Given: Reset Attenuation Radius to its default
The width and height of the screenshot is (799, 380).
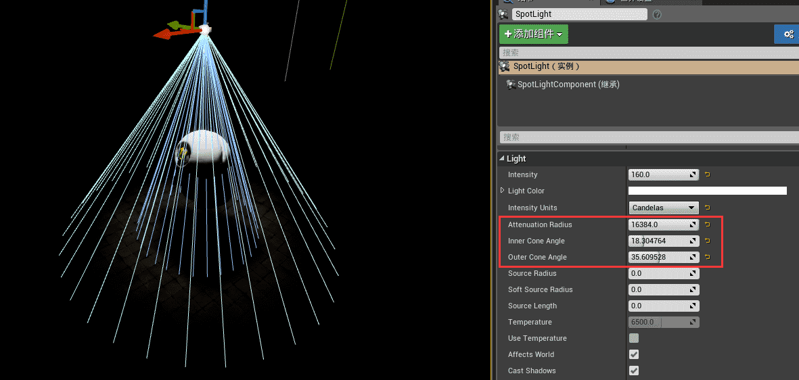Looking at the screenshot, I should tap(707, 224).
